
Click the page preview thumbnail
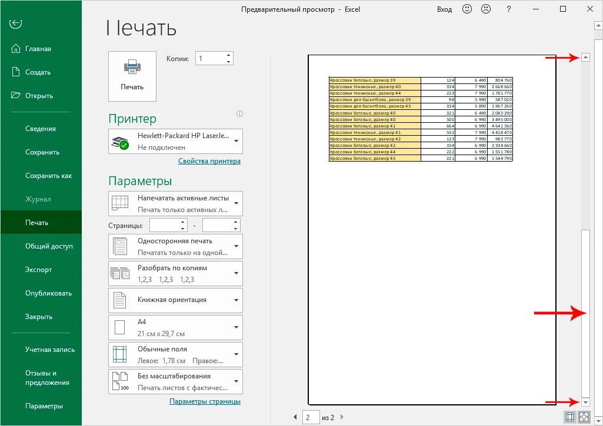click(432, 230)
